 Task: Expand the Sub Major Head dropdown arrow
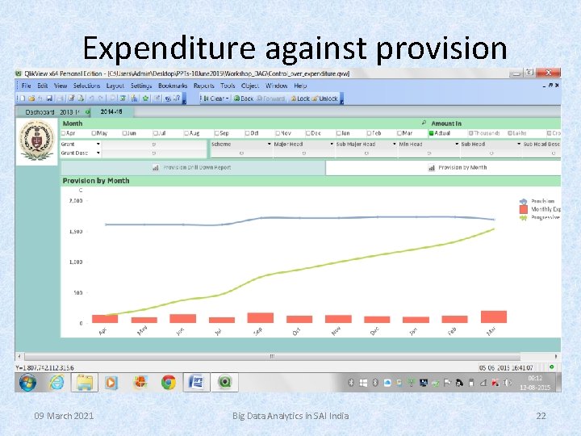(395, 144)
